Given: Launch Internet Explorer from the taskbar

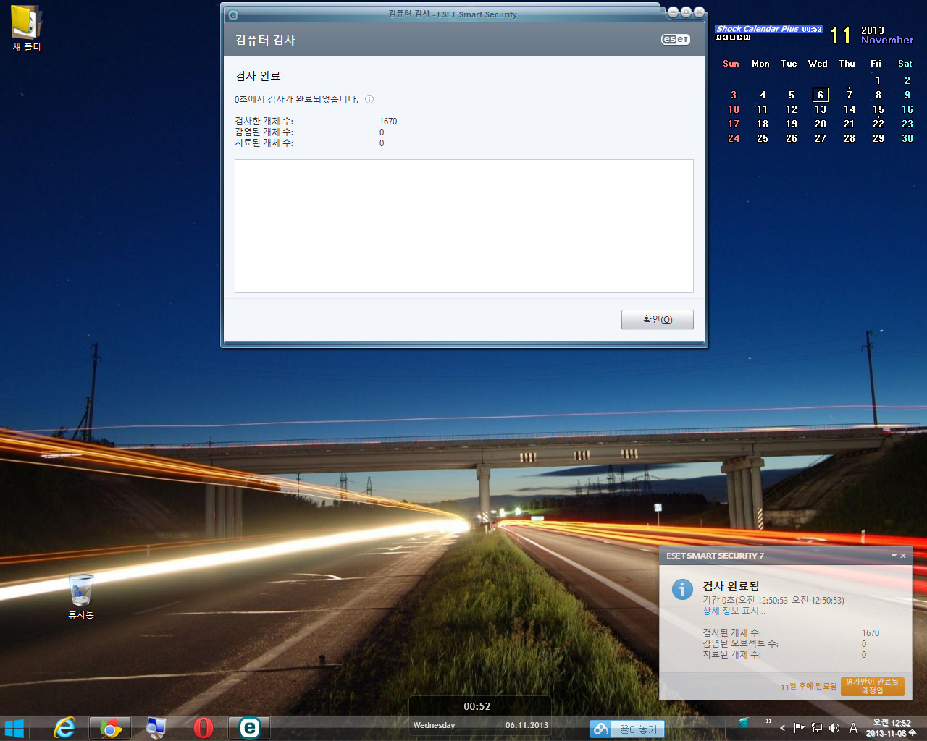Looking at the screenshot, I should click(64, 728).
